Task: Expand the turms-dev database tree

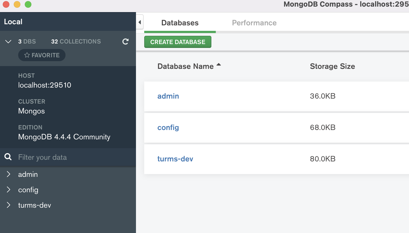Action: (9, 205)
